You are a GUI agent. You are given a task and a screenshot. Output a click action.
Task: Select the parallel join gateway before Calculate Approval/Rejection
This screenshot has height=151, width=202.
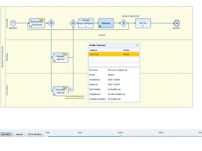[73, 23]
